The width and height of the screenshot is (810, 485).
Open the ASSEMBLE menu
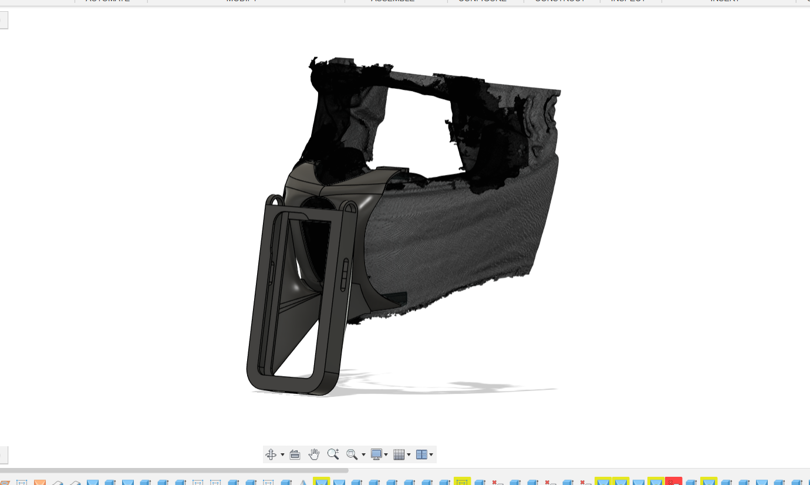(392, 1)
